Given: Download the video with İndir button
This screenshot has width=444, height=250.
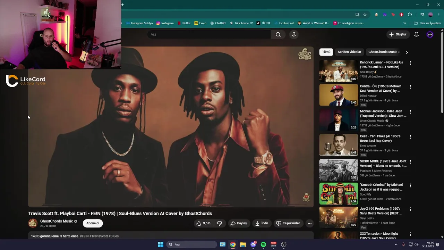Looking at the screenshot, I should click(262, 223).
